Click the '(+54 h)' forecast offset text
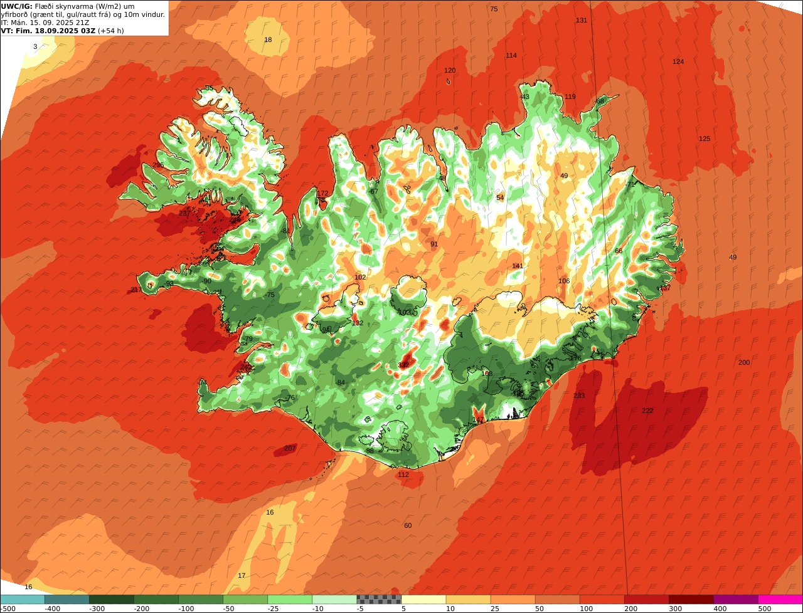The height and width of the screenshot is (613, 803). (x=111, y=31)
